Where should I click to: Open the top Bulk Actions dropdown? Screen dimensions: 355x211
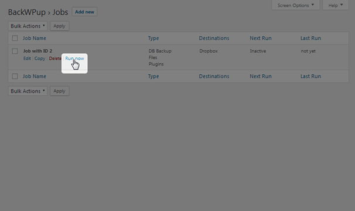pos(28,26)
